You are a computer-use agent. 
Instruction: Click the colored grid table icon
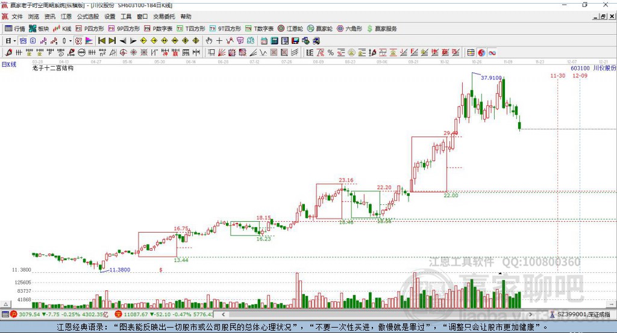[471, 53]
